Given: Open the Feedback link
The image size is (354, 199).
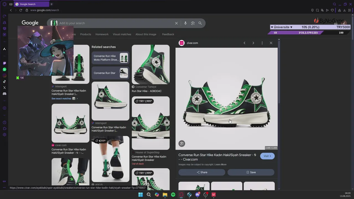Looking at the screenshot, I should coord(168,34).
